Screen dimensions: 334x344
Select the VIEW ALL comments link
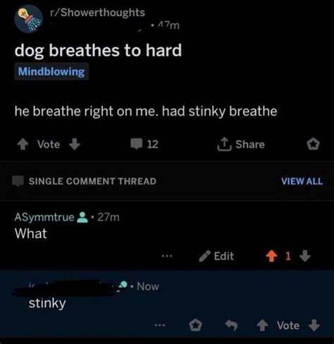click(x=302, y=181)
